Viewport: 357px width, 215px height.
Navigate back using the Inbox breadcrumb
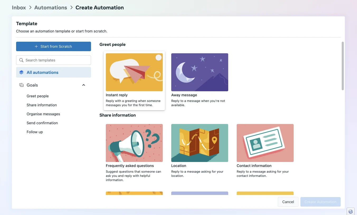click(x=19, y=7)
